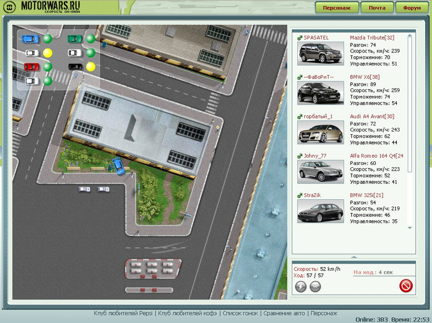Click the racer list scroll up arrow
432x323 pixels.
tap(410, 35)
